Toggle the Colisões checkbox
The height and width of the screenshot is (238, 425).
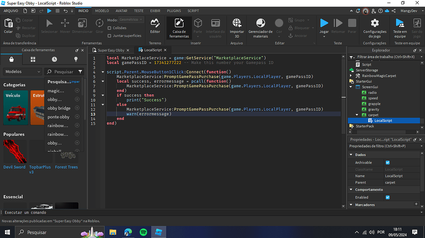109,28
